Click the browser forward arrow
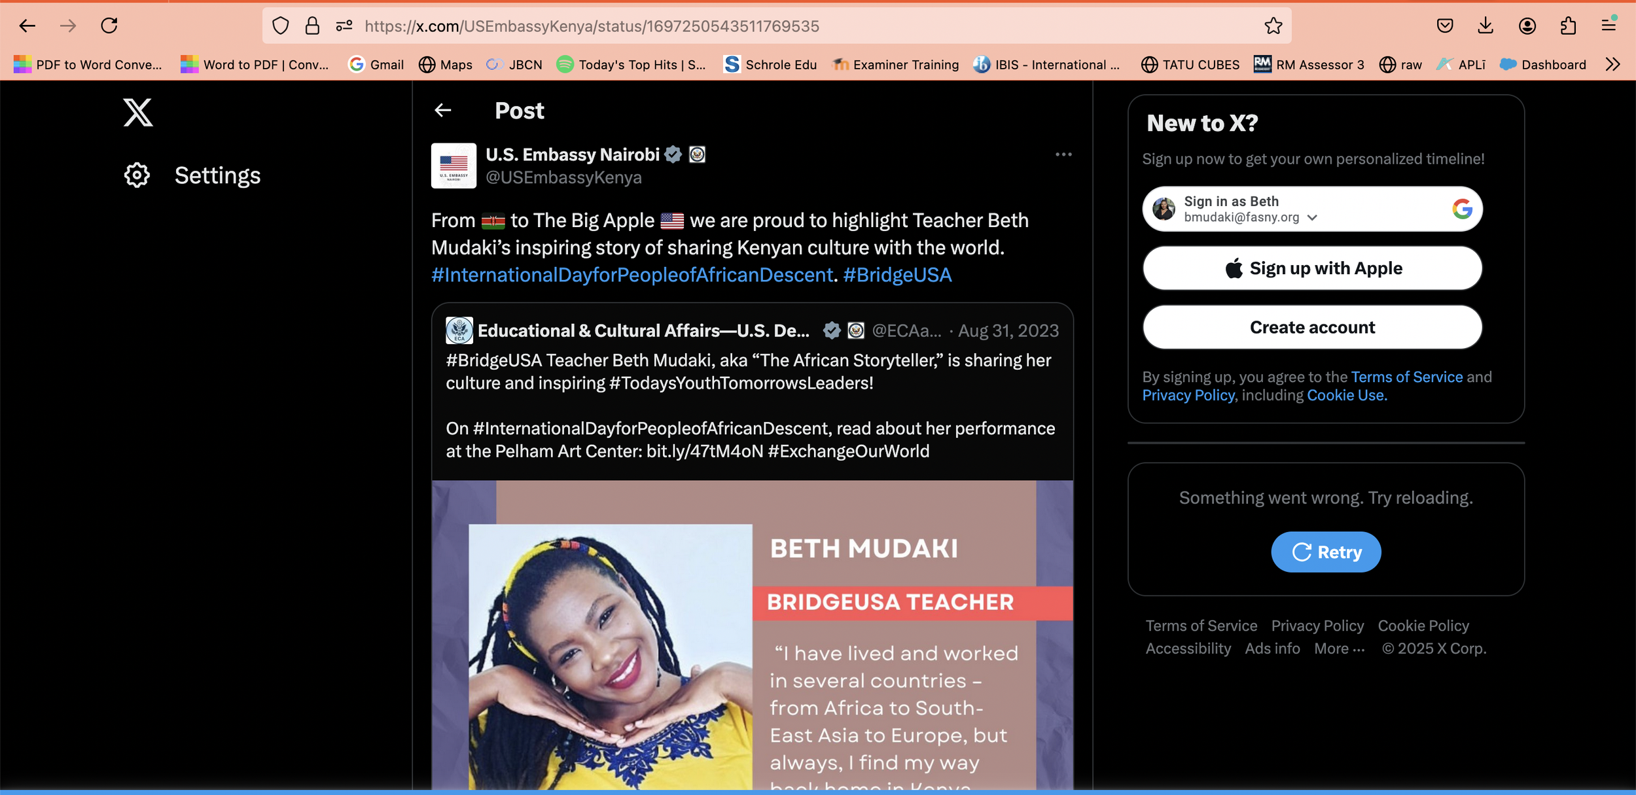This screenshot has width=1636, height=795. [68, 26]
